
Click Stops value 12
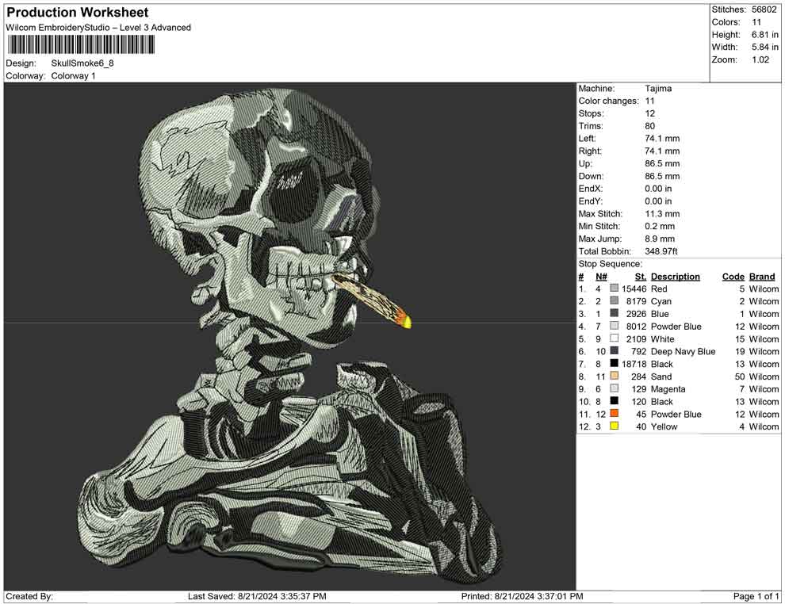click(650, 113)
